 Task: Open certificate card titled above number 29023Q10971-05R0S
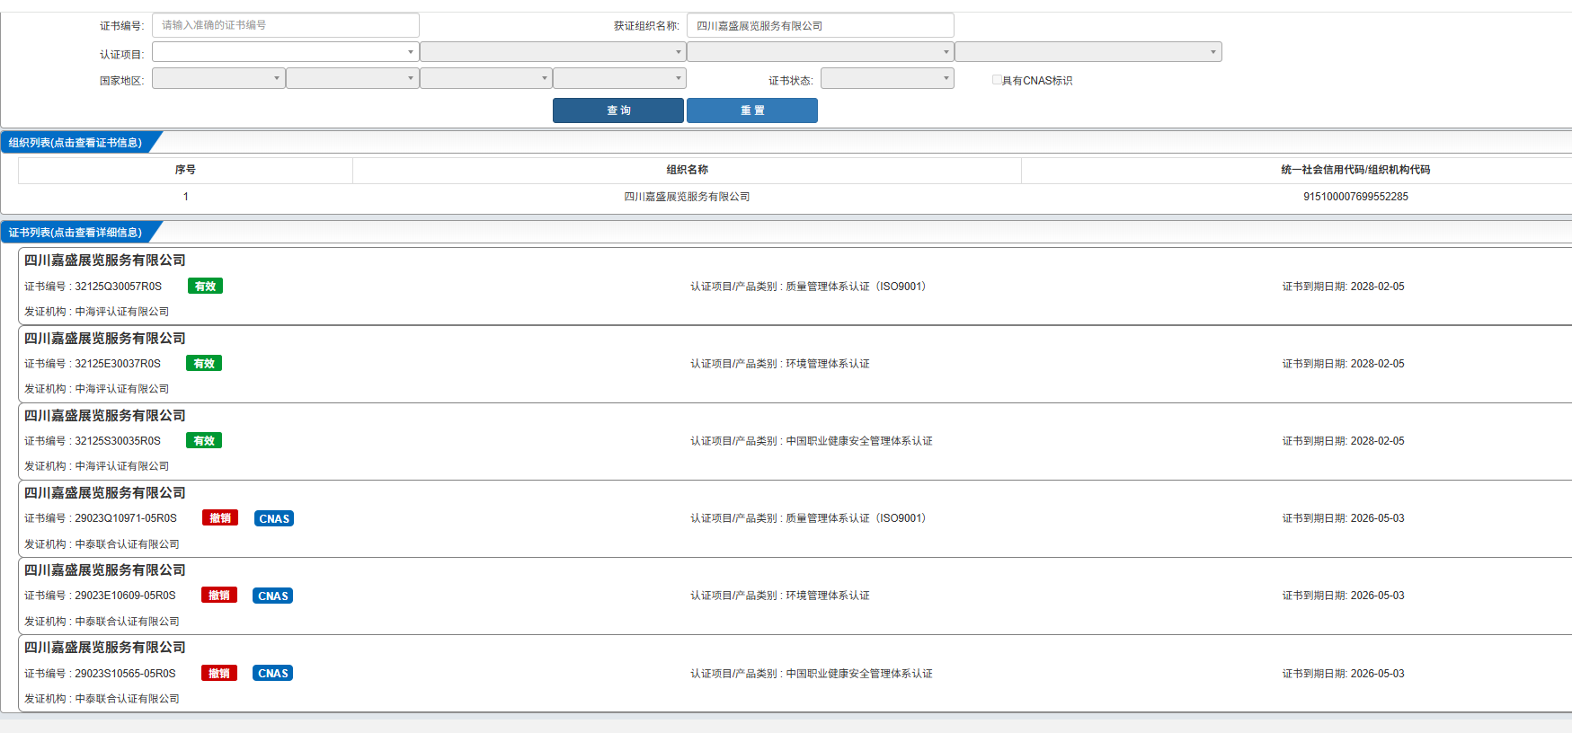(105, 493)
